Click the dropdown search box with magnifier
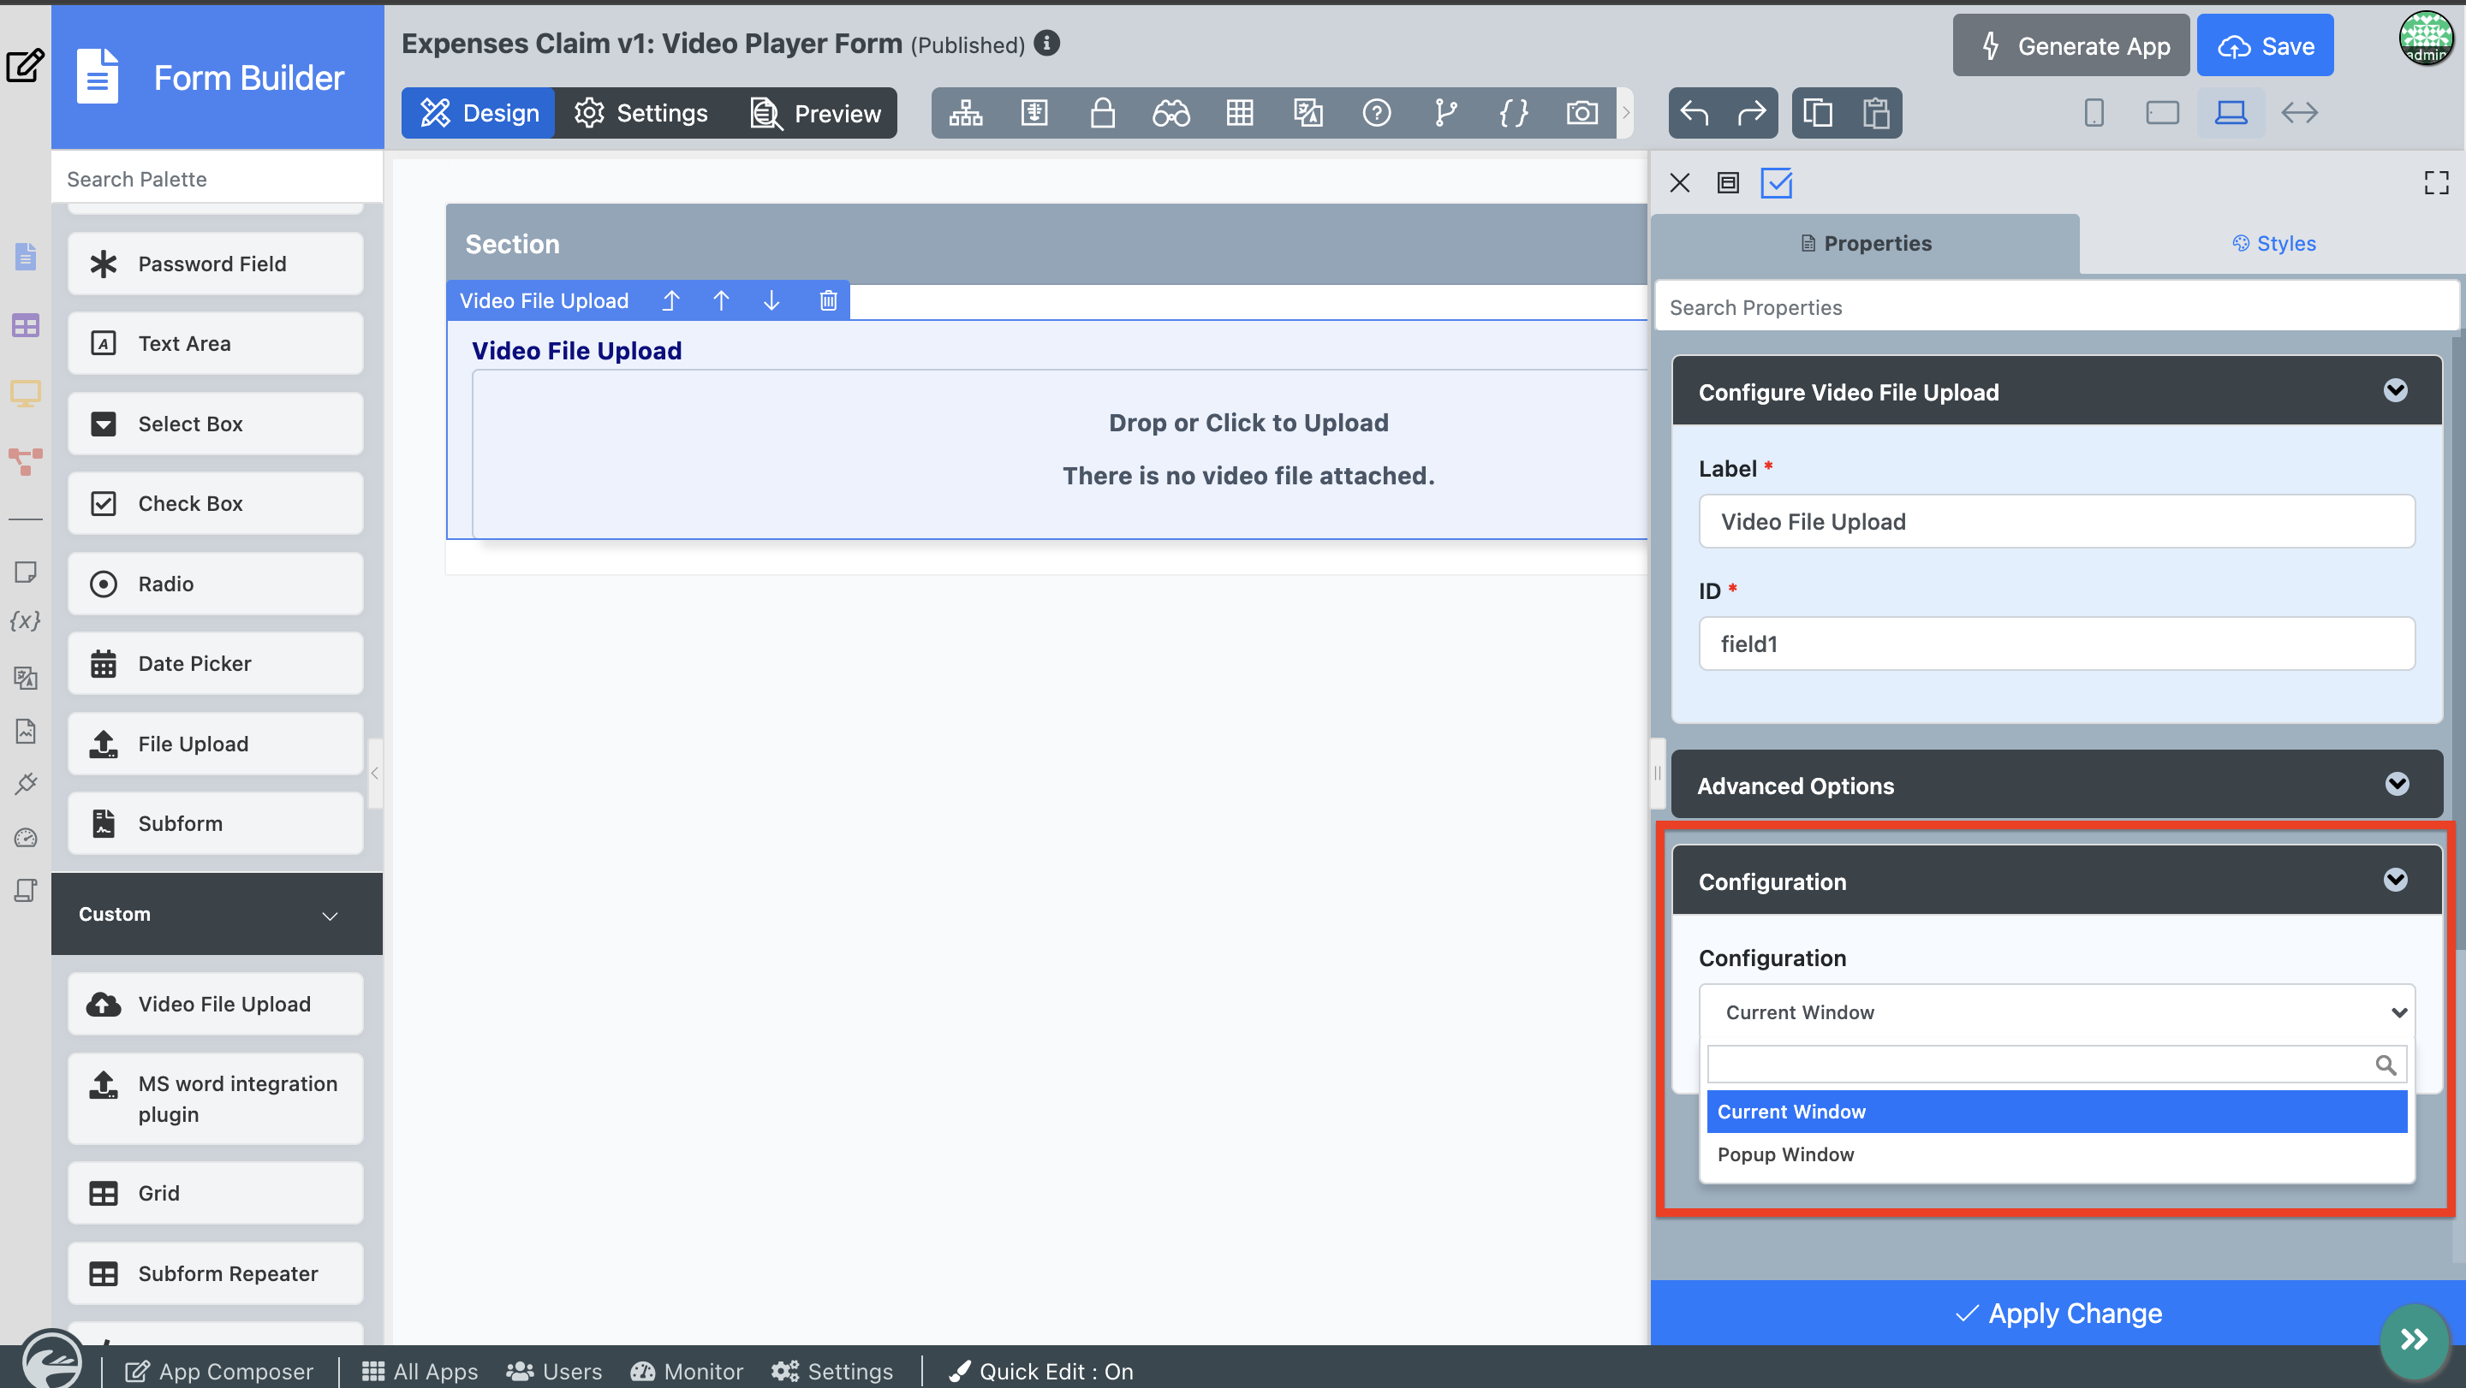Image resolution: width=2466 pixels, height=1388 pixels. [2058, 1064]
